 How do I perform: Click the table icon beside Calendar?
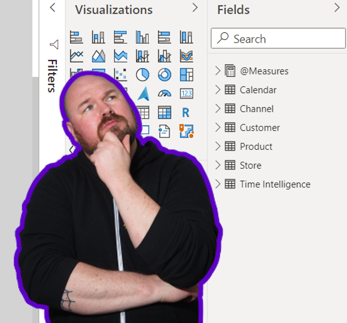230,90
